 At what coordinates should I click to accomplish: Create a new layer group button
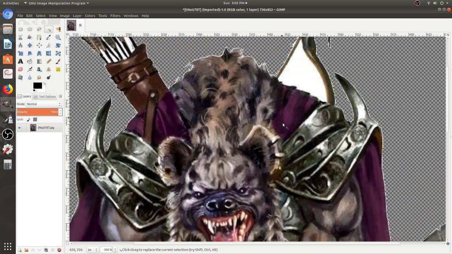pyautogui.click(x=26, y=250)
